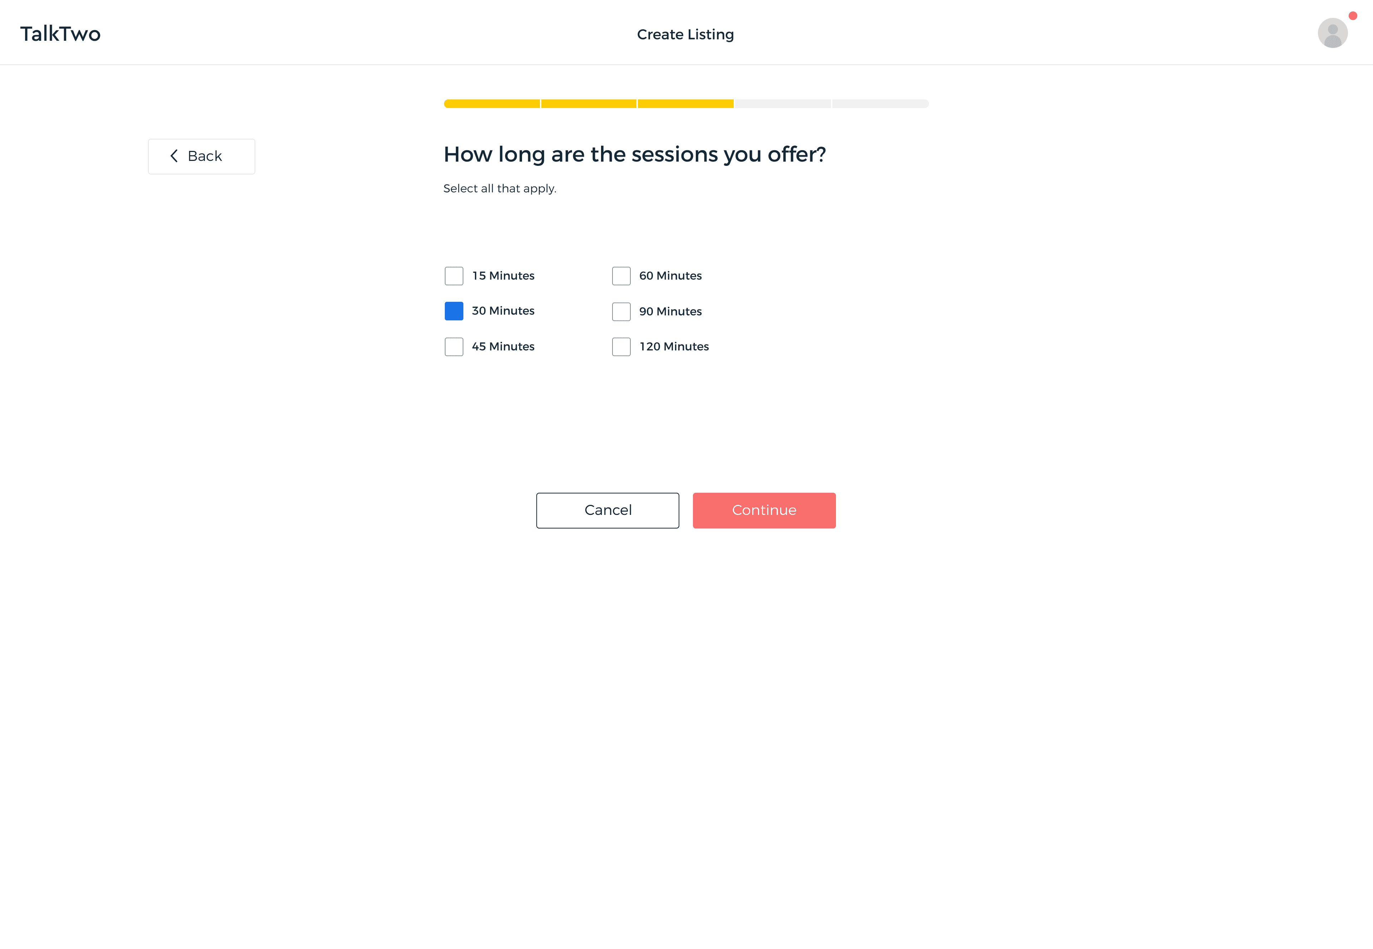
Task: Click the third yellow progress segment
Action: pos(686,103)
